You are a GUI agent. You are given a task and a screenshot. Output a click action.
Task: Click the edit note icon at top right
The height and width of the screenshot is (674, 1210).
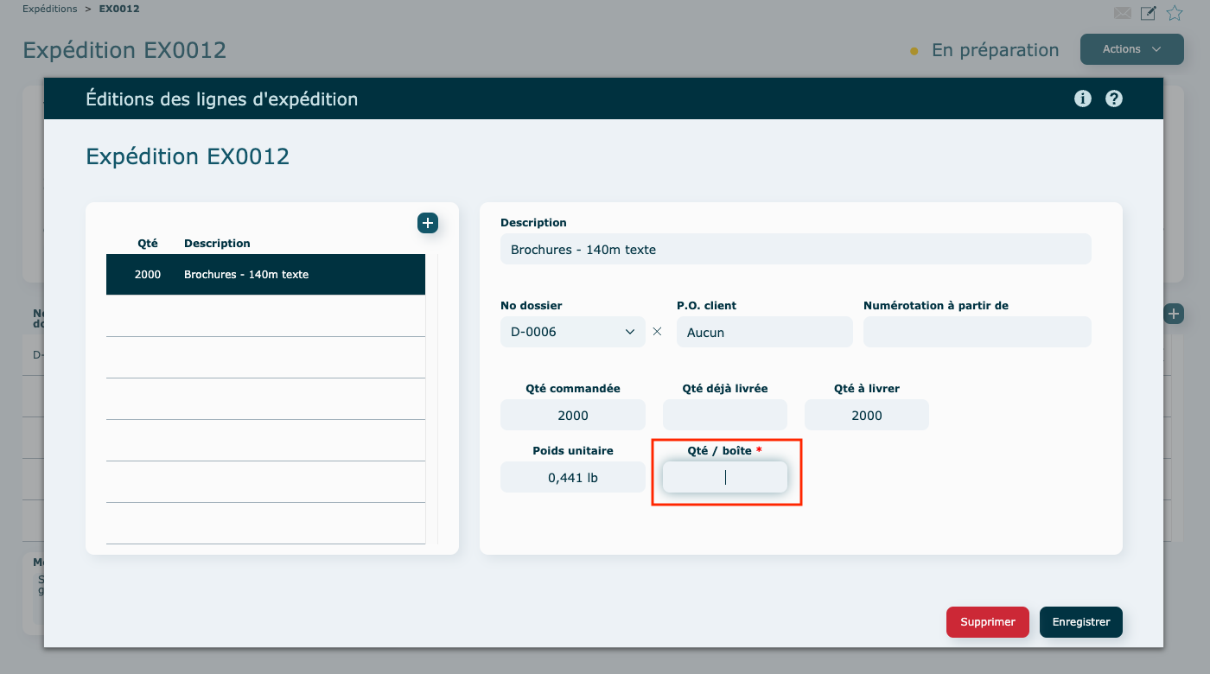point(1148,13)
